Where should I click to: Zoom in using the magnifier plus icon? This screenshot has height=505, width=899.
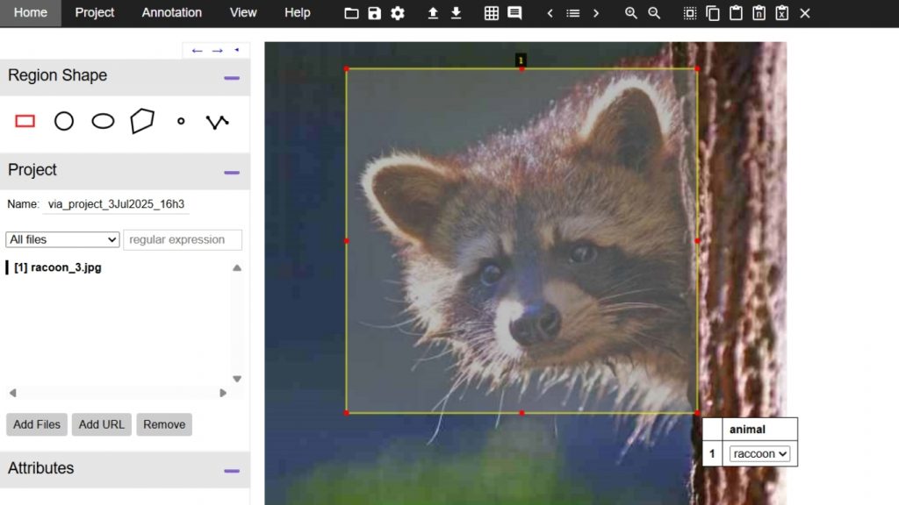tap(631, 13)
